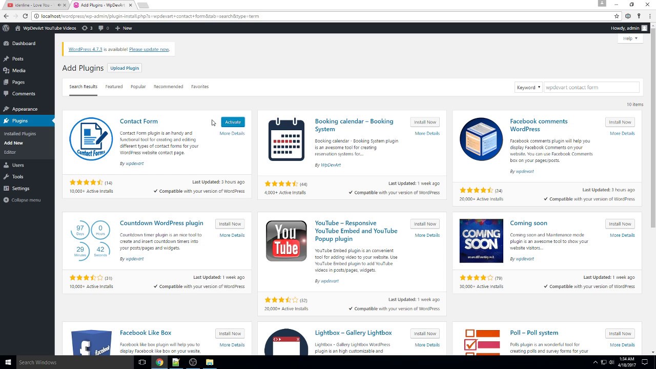
Task: Open Installed Plugins submenu item
Action: click(x=20, y=134)
